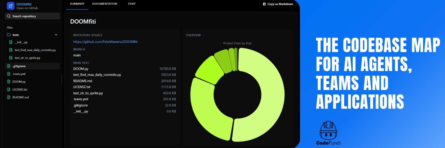Switch to the SUMMARY tab
The image size is (445, 148).
click(77, 4)
